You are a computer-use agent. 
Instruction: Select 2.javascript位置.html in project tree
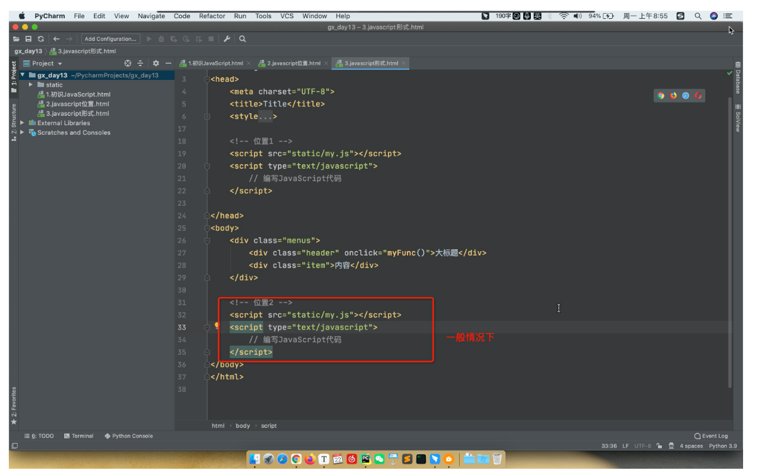coord(74,104)
